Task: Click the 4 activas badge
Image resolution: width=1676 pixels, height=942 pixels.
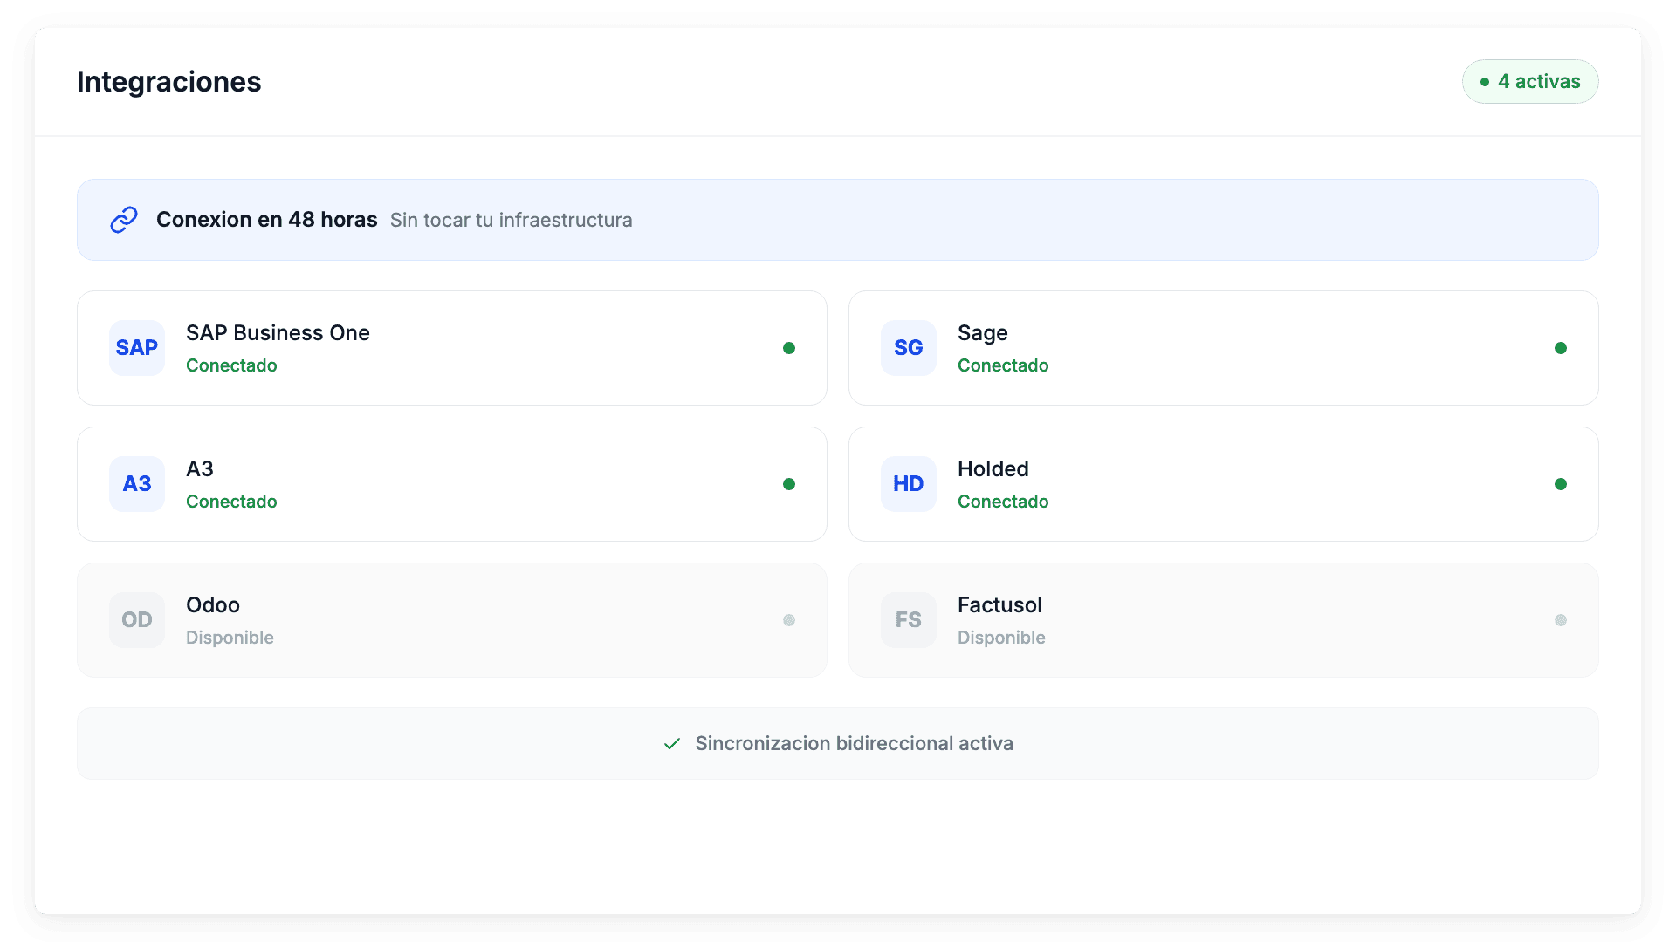Action: click(1529, 81)
